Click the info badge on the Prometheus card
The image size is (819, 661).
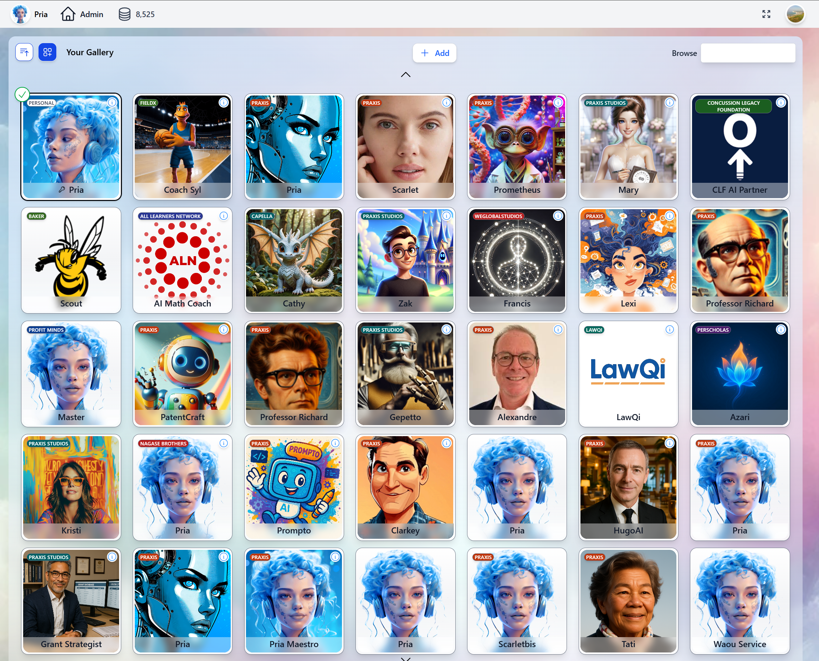(x=558, y=102)
